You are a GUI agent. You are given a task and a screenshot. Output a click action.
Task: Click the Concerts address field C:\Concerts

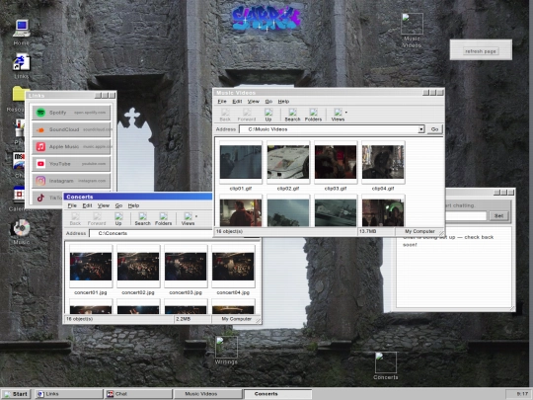[151, 233]
